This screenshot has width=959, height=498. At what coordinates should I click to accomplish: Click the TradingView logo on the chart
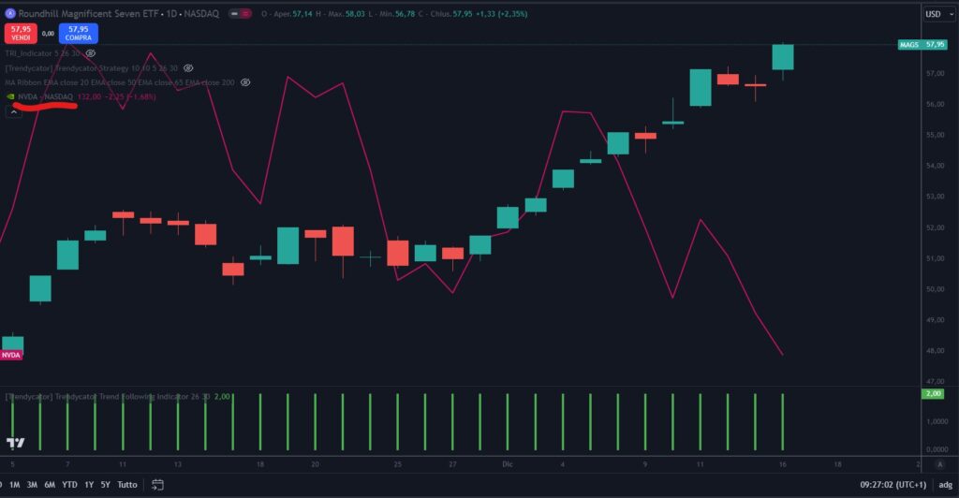(x=15, y=443)
